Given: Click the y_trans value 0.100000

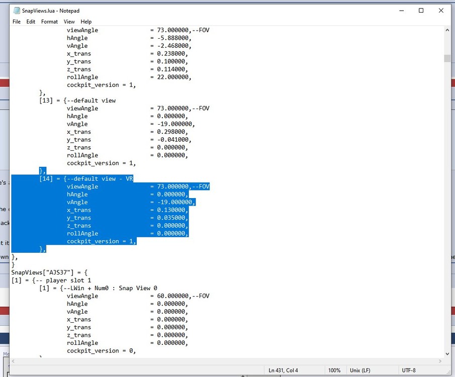Looking at the screenshot, I should [x=171, y=61].
